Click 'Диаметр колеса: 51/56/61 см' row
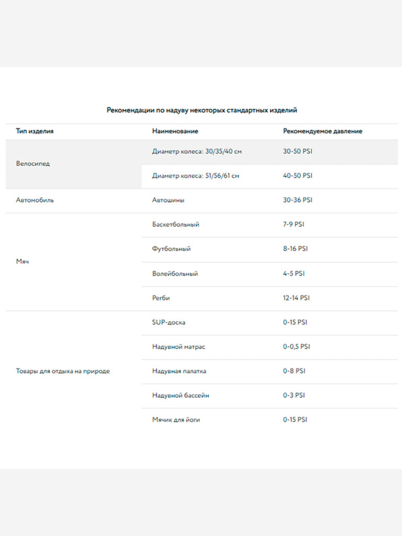Viewport: 402px width, 536px height. 195,176
